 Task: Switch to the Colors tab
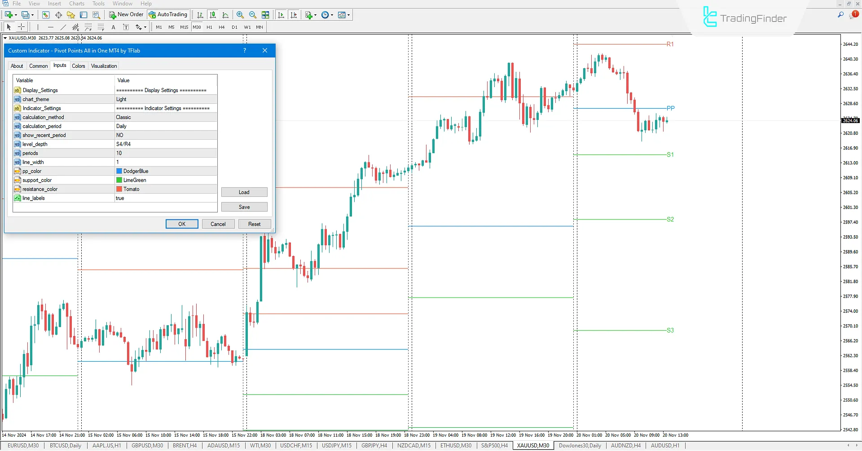pos(79,66)
